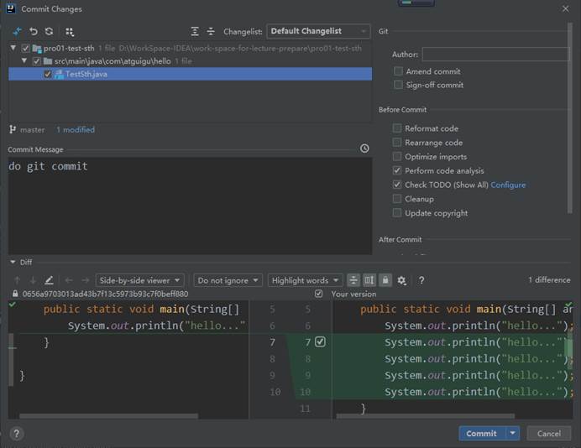Open the Changelist dropdown
The width and height of the screenshot is (581, 448).
click(318, 31)
